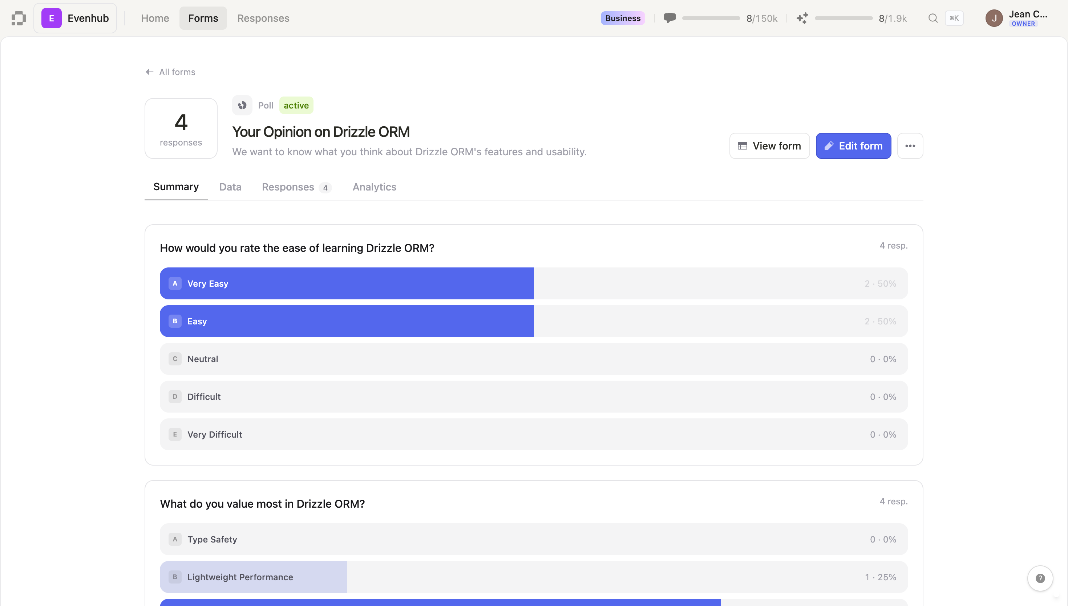This screenshot has width=1068, height=606.
Task: Click the Easy result bar
Action: (534, 321)
